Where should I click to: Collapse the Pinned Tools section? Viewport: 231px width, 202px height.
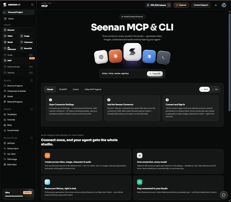[x=31, y=138]
